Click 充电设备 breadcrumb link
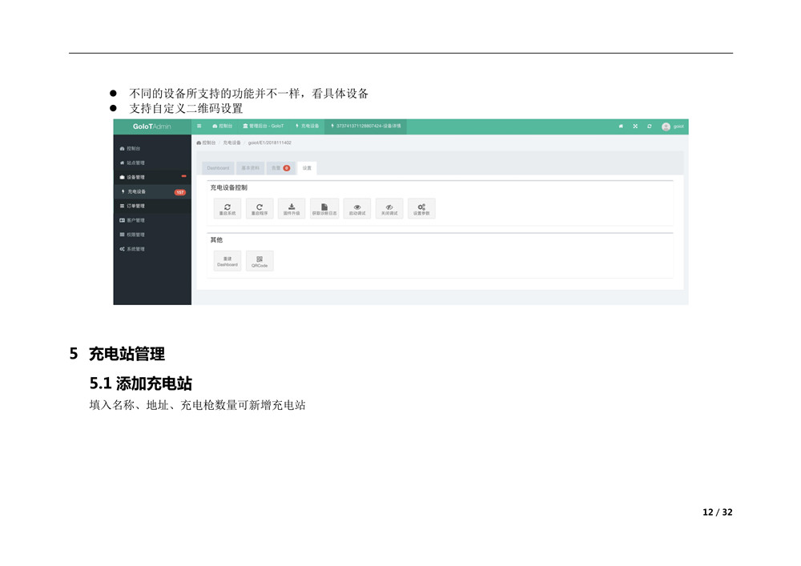 [231, 143]
